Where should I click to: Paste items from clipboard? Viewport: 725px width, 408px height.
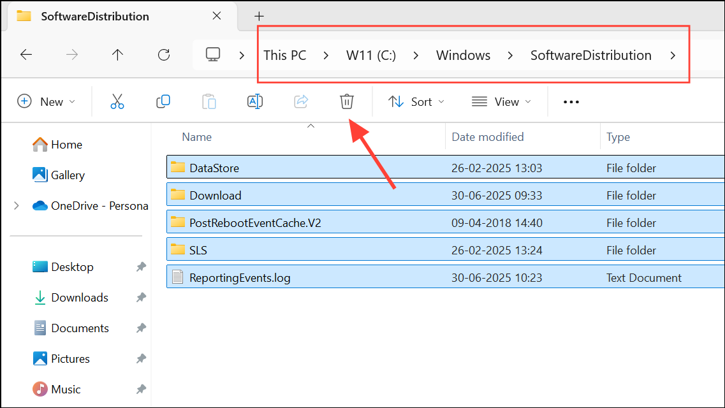[209, 101]
